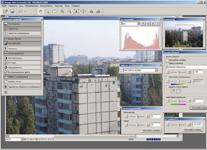Open file using the folder toolbar icon
207x150 pixels.
pyautogui.click(x=5, y=12)
